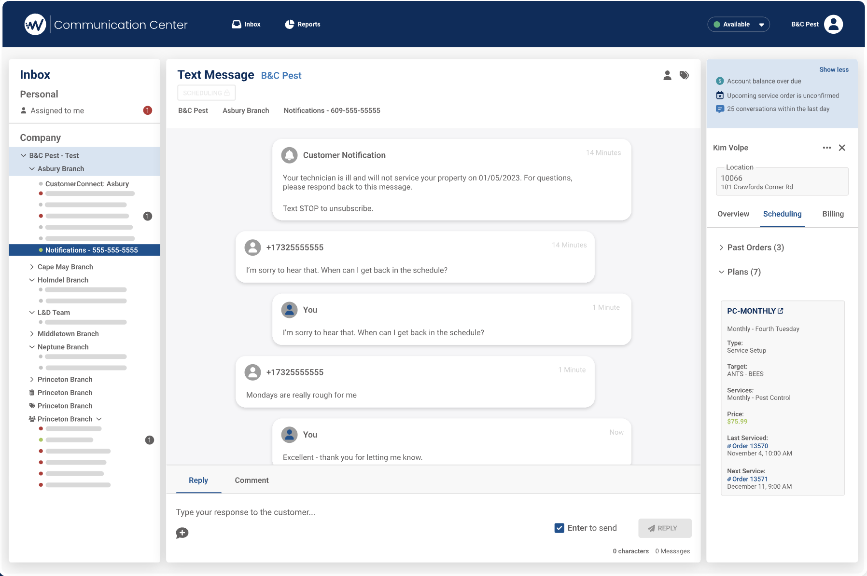Open Reports from the top navigation

(x=303, y=24)
